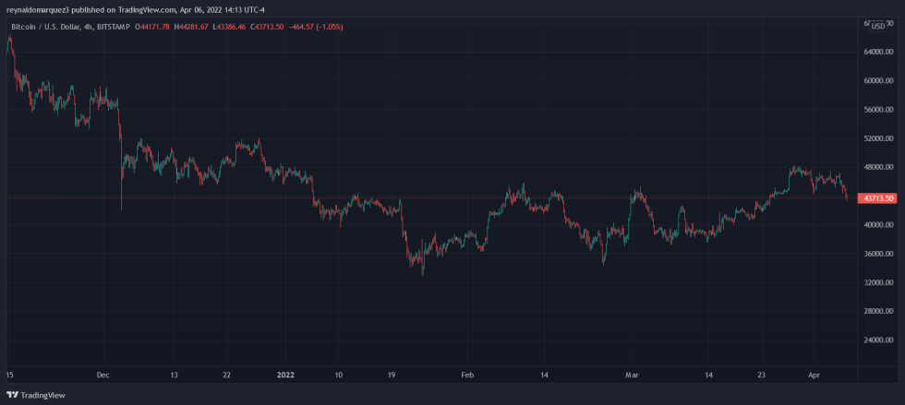
Task: Click the TradingView text in footer
Action: click(x=42, y=395)
